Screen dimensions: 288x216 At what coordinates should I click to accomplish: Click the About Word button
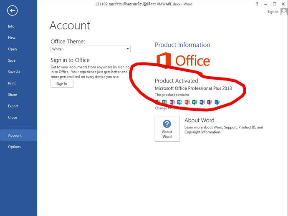coord(167,129)
